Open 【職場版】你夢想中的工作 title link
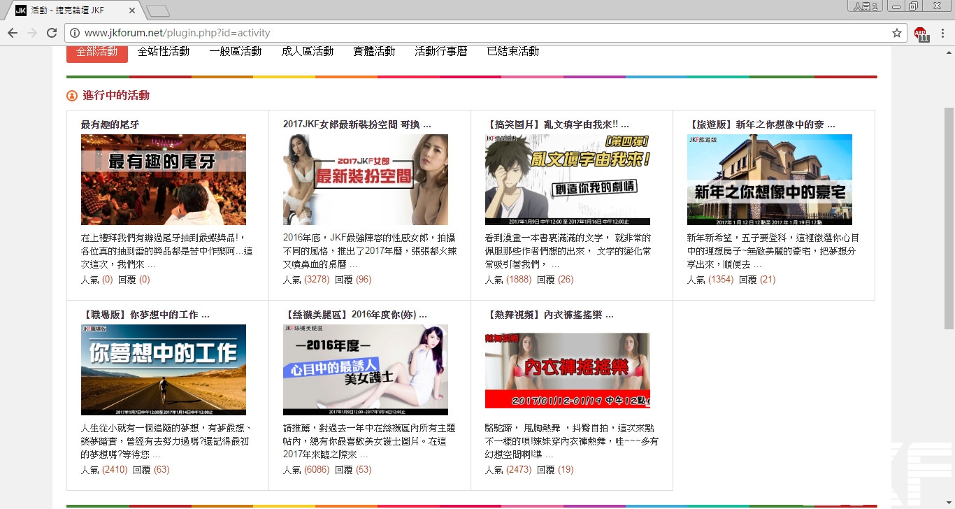 (145, 315)
